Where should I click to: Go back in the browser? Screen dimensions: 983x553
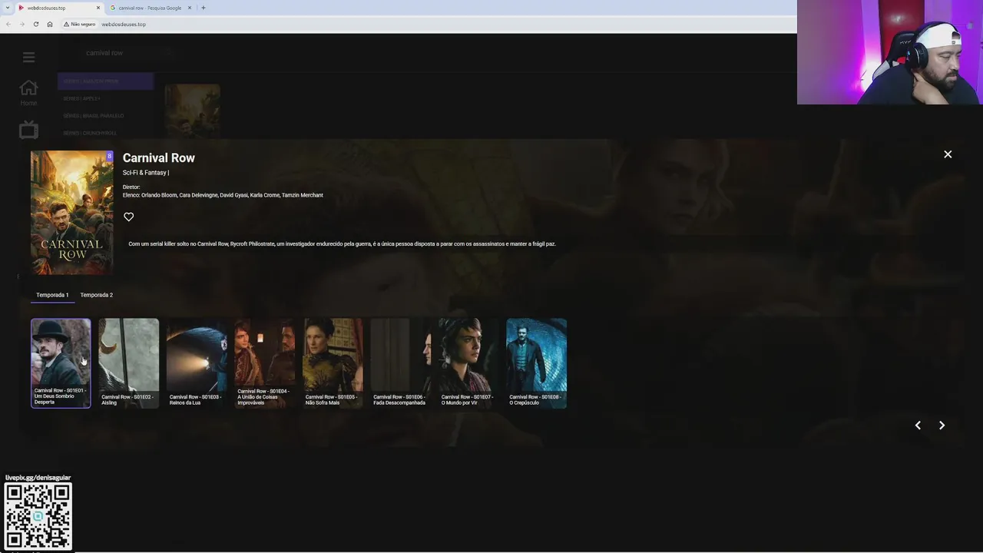coord(8,24)
